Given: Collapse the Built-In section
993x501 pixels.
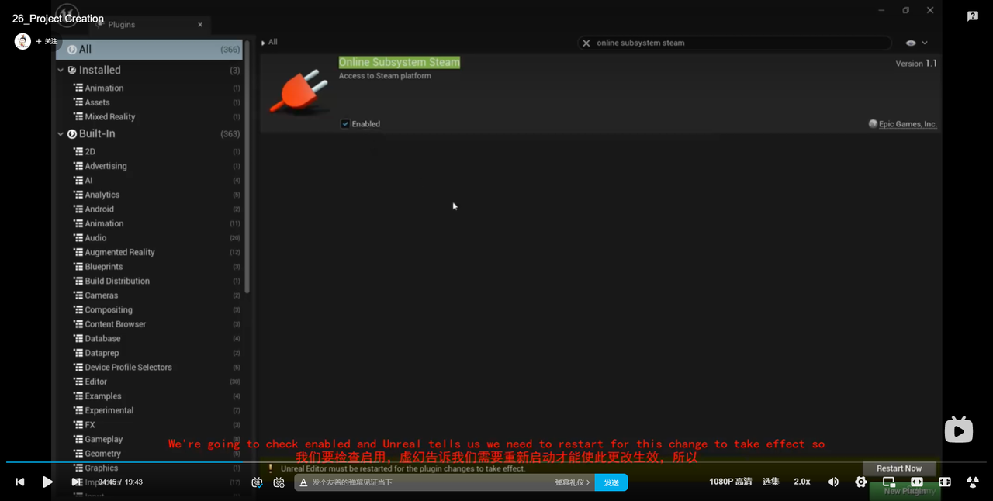Looking at the screenshot, I should (x=61, y=133).
